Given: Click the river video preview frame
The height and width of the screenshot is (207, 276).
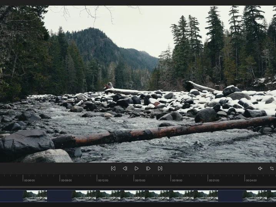Looking at the screenshot, I should point(138,84).
